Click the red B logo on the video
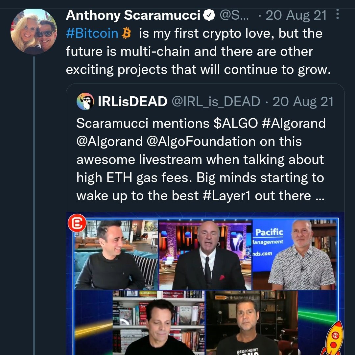 77,223
